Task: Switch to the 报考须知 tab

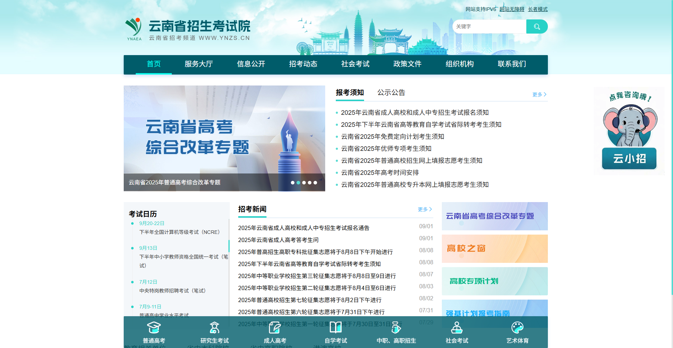Action: coord(350,93)
